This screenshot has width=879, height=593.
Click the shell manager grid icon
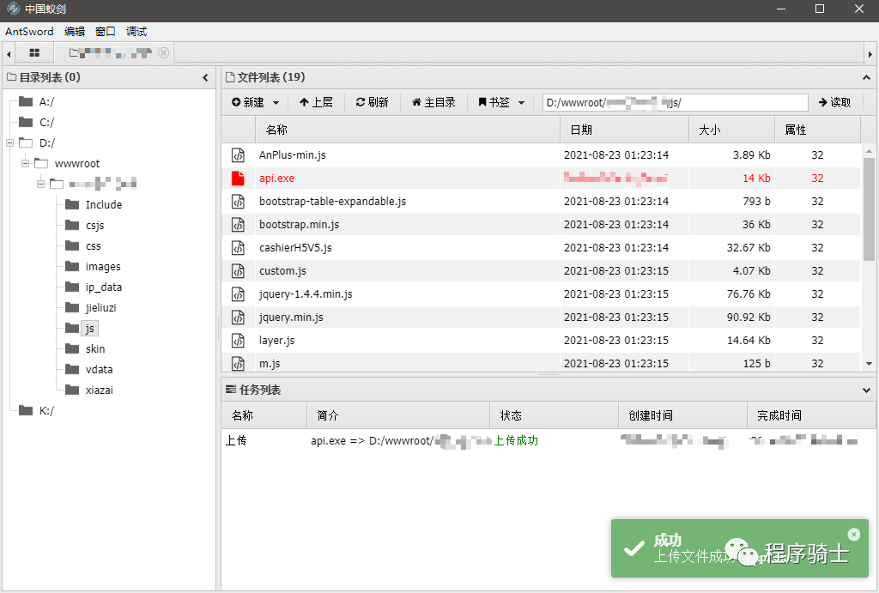(x=33, y=52)
